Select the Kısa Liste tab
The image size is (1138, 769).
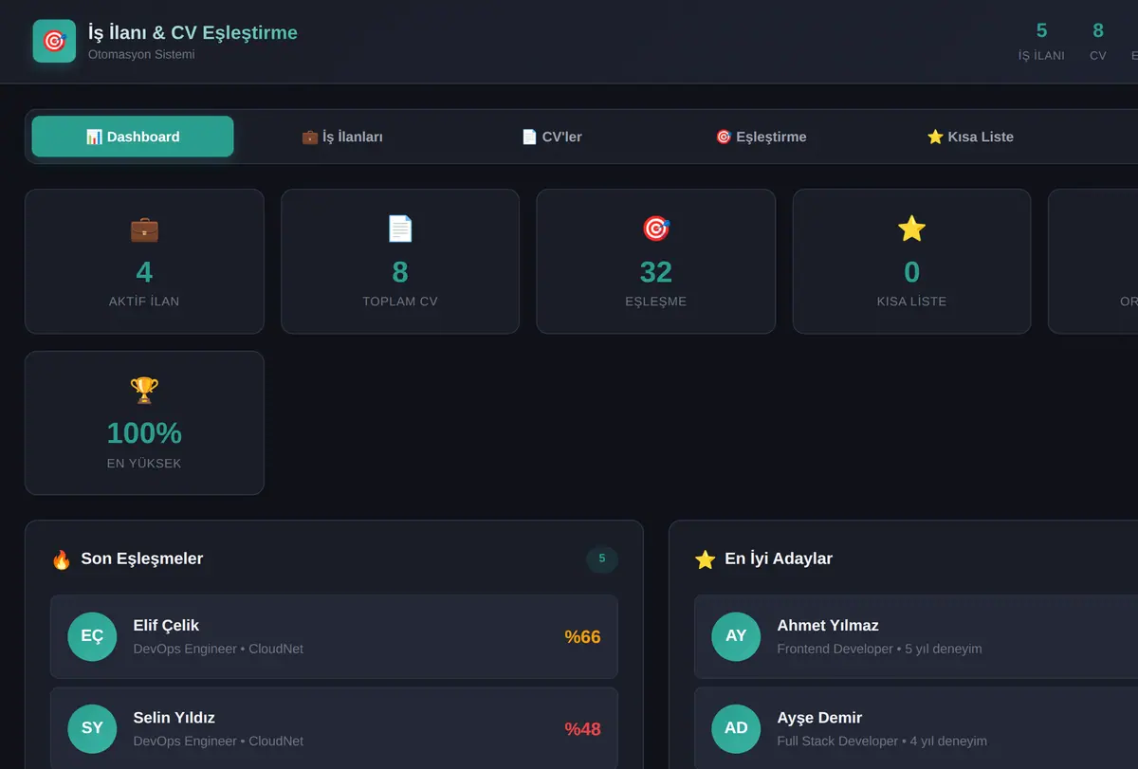(970, 137)
